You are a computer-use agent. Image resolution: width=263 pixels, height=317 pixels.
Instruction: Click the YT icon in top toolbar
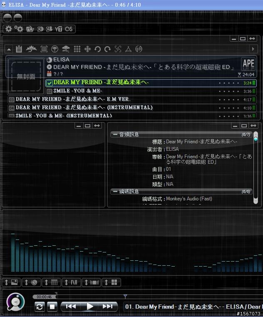(x=59, y=29)
